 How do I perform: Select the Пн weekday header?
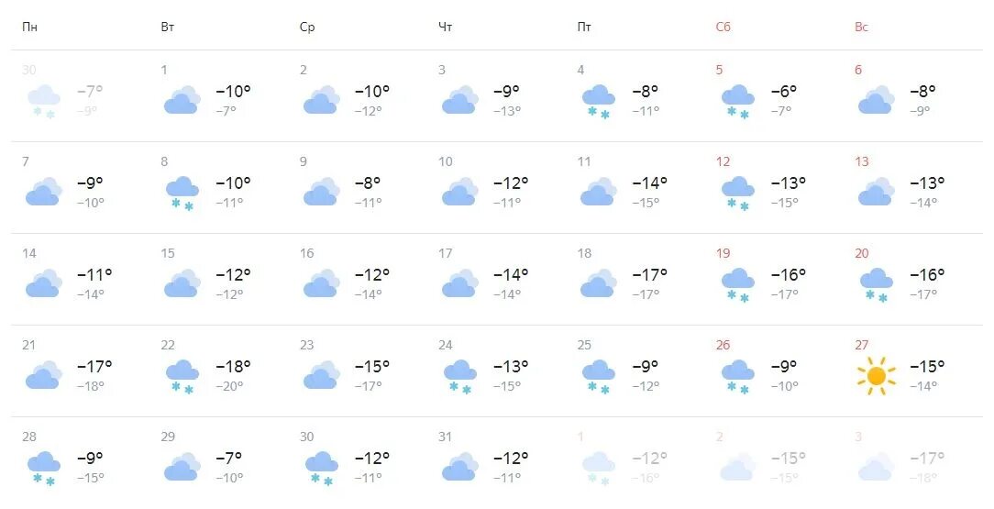click(x=29, y=28)
